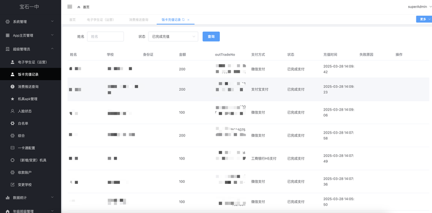432x213 pixels.
Task: Click the 充值时间 column header
Action: click(x=330, y=54)
